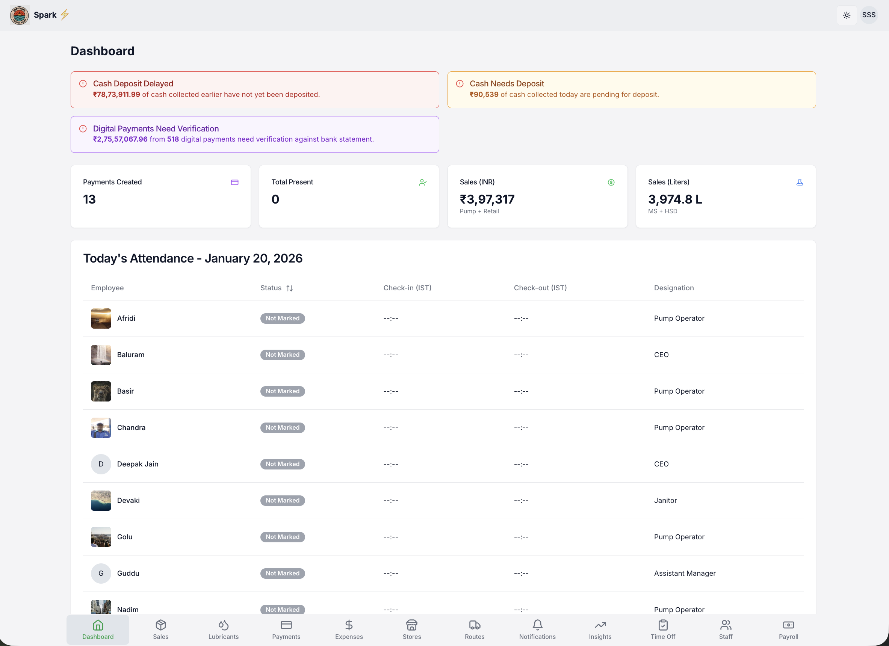Click the Not Marked badge for Baluram

click(x=282, y=355)
